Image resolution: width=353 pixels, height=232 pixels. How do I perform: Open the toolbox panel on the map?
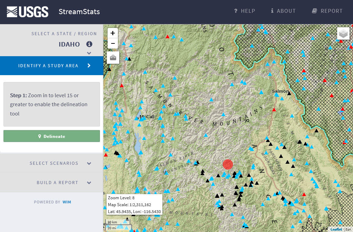(x=112, y=57)
